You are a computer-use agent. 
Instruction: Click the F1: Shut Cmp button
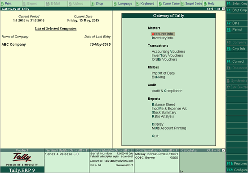(x=237, y=10)
